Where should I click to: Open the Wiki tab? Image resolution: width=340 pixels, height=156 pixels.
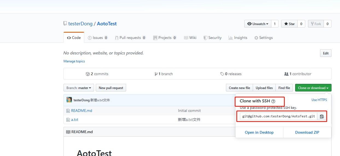coord(190,38)
